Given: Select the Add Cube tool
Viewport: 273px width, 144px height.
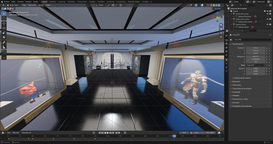Looking at the screenshot, I should 4,52.
